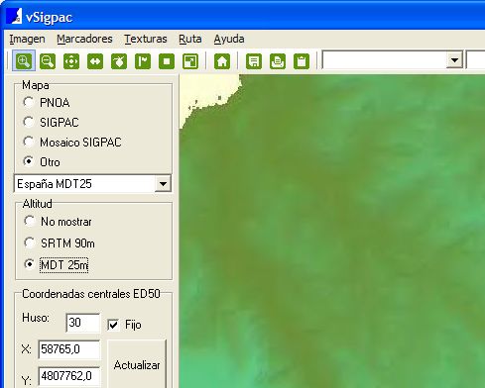Open the Marcadores menu
This screenshot has height=388, width=485.
tap(84, 39)
